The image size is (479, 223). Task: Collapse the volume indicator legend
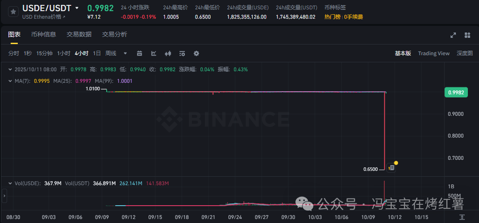click(x=10, y=183)
